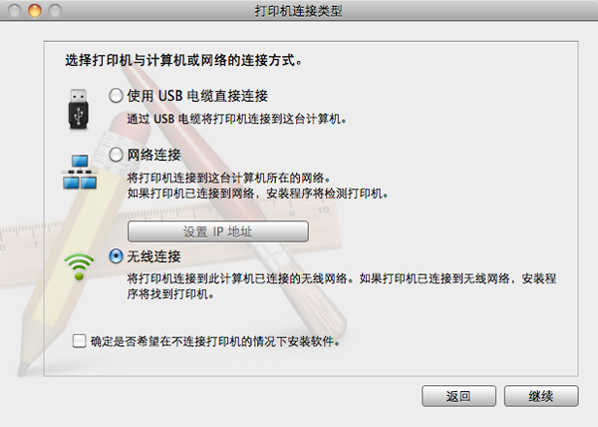Select the 无线连接 radio button
Screen dimensions: 598x427
click(116, 256)
